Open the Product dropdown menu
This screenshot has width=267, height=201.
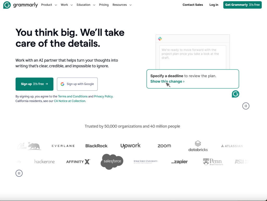46,5
